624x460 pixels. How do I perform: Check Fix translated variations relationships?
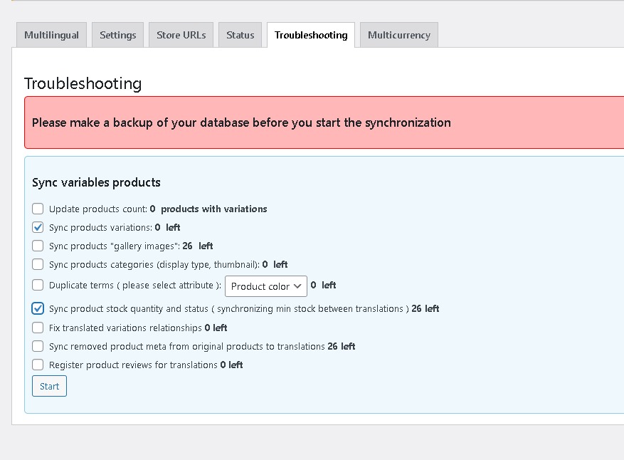38,328
